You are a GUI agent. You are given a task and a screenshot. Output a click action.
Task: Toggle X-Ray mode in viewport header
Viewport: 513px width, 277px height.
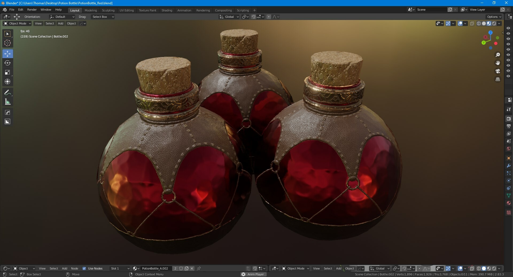point(472,23)
